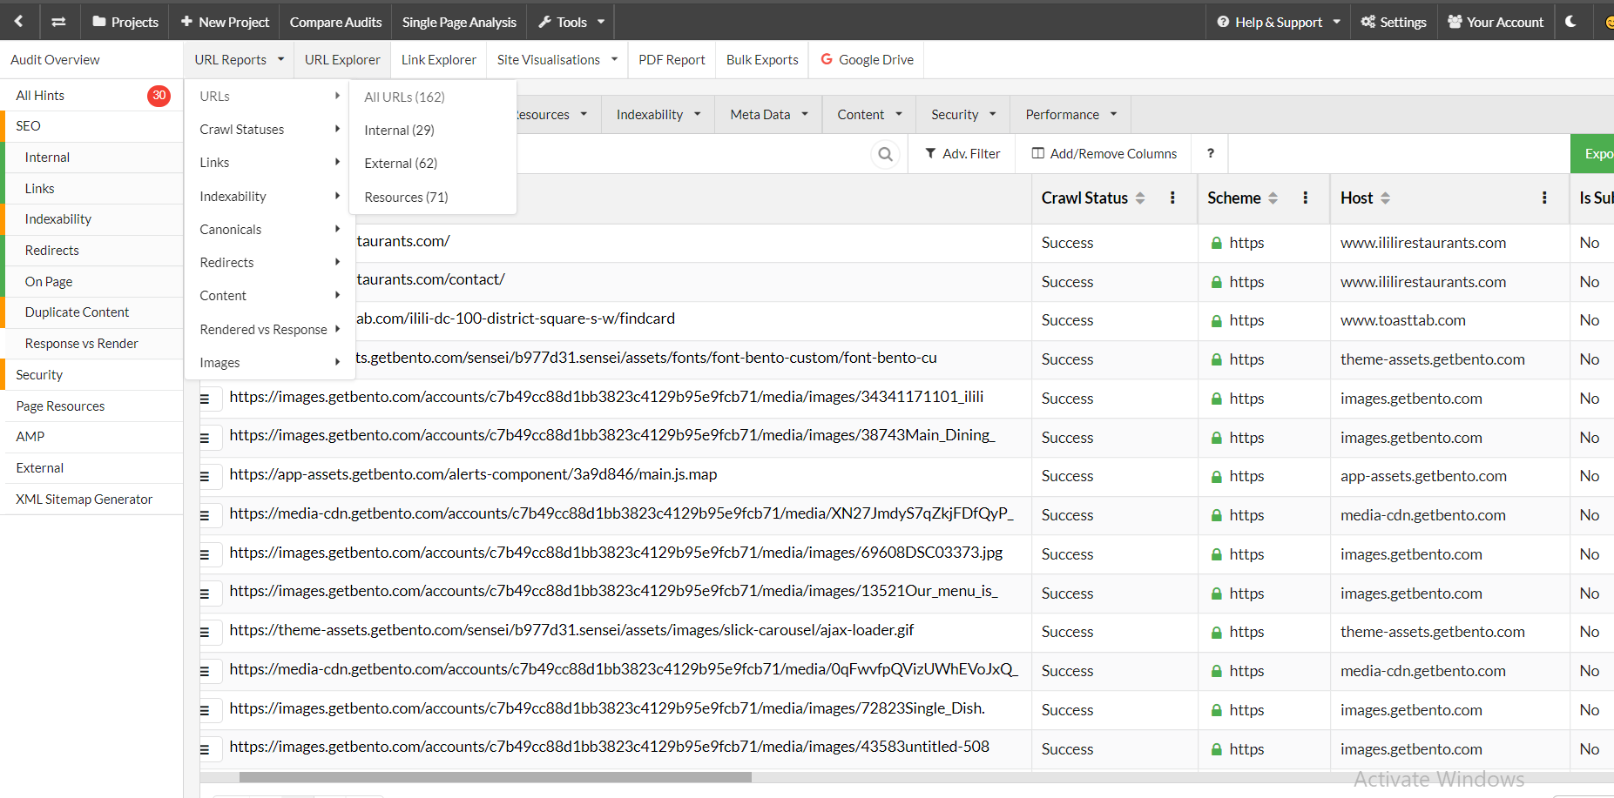Select All Hints in sidebar
1614x798 pixels.
pos(40,96)
